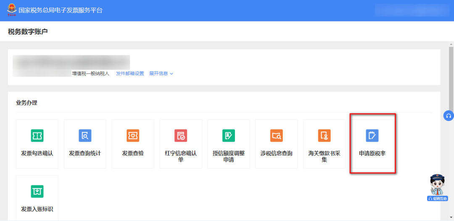Click the national tax emblem logo
Viewport: 454px width, 221px height.
click(12, 10)
